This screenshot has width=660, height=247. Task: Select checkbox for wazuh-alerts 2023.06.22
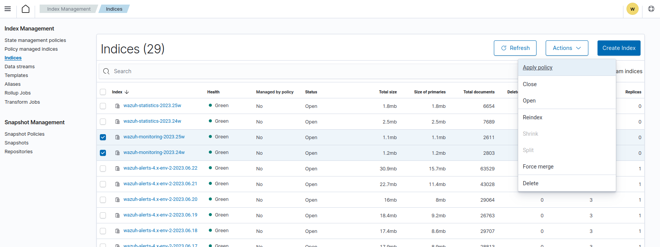pos(103,168)
